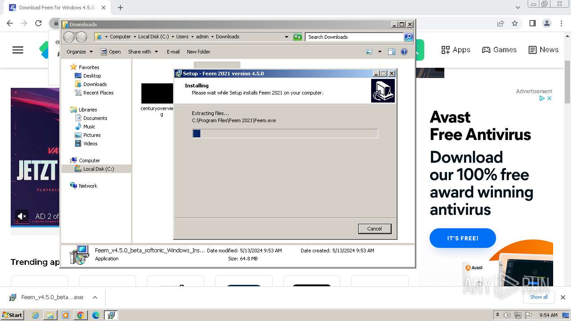Unmute video ad speaker icon
571x321 pixels.
[22, 216]
